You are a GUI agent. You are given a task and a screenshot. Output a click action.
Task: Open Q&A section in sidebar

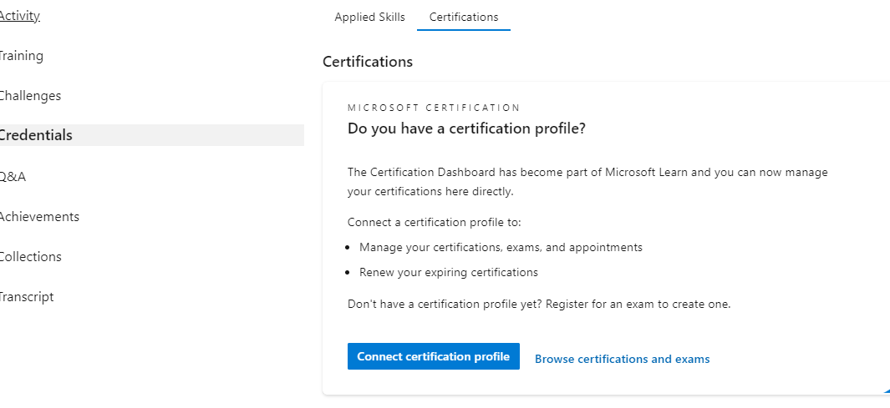13,177
